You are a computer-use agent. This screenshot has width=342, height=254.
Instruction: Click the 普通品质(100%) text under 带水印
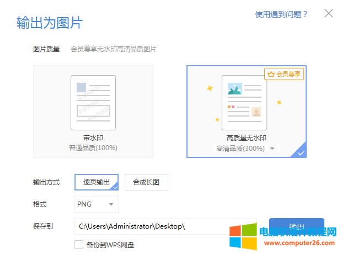pyautogui.click(x=93, y=148)
